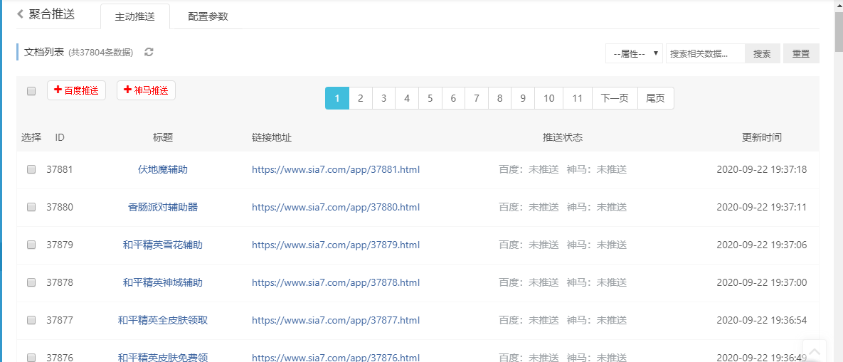Click the timestamp 2020-09-22 19:37:18
This screenshot has width=843, height=362.
pos(762,169)
